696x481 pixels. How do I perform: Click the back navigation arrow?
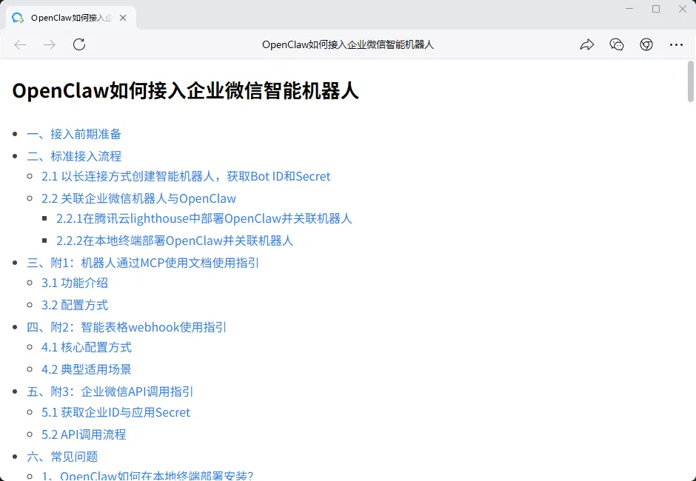(x=21, y=44)
